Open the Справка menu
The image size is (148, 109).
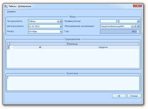(11, 12)
